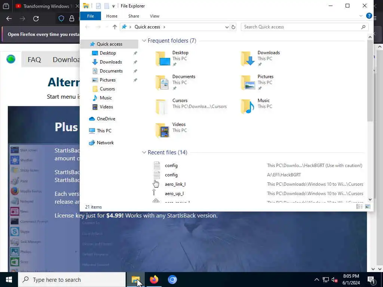Collapse the Frequent folders group
The height and width of the screenshot is (287, 383).
(144, 41)
